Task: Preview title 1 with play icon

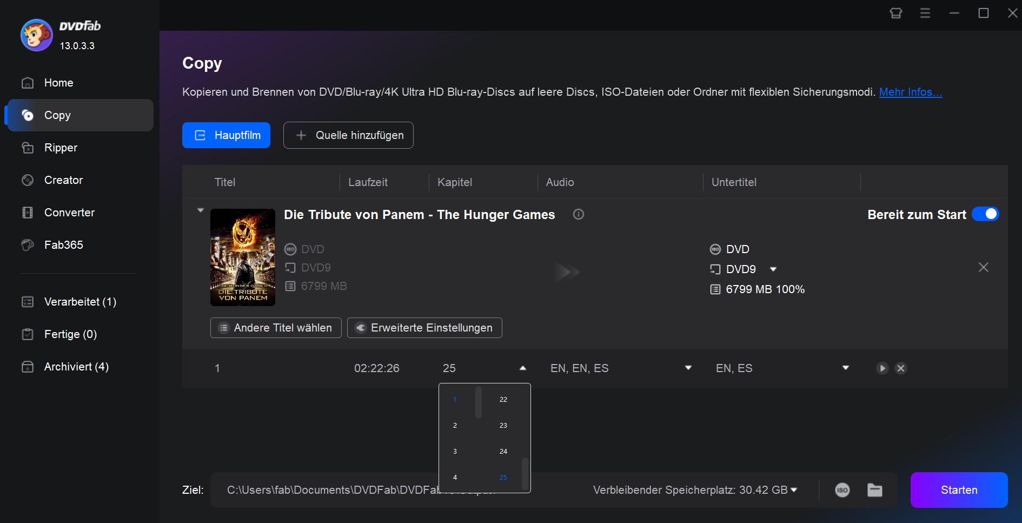Action: pos(882,368)
